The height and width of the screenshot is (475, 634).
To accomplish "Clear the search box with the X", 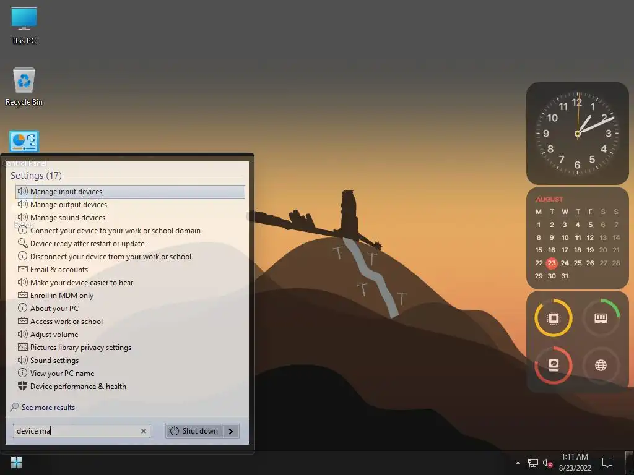I will [144, 431].
